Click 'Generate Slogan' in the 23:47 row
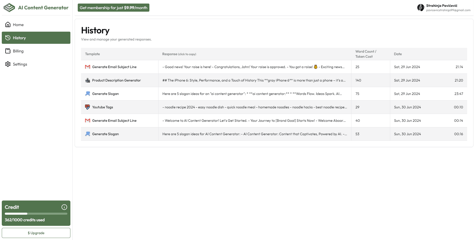The image size is (475, 240). pos(105,94)
